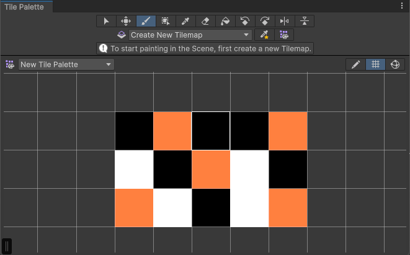410x255 pixels.
Task: Flip tile horizontally
Action: point(285,21)
